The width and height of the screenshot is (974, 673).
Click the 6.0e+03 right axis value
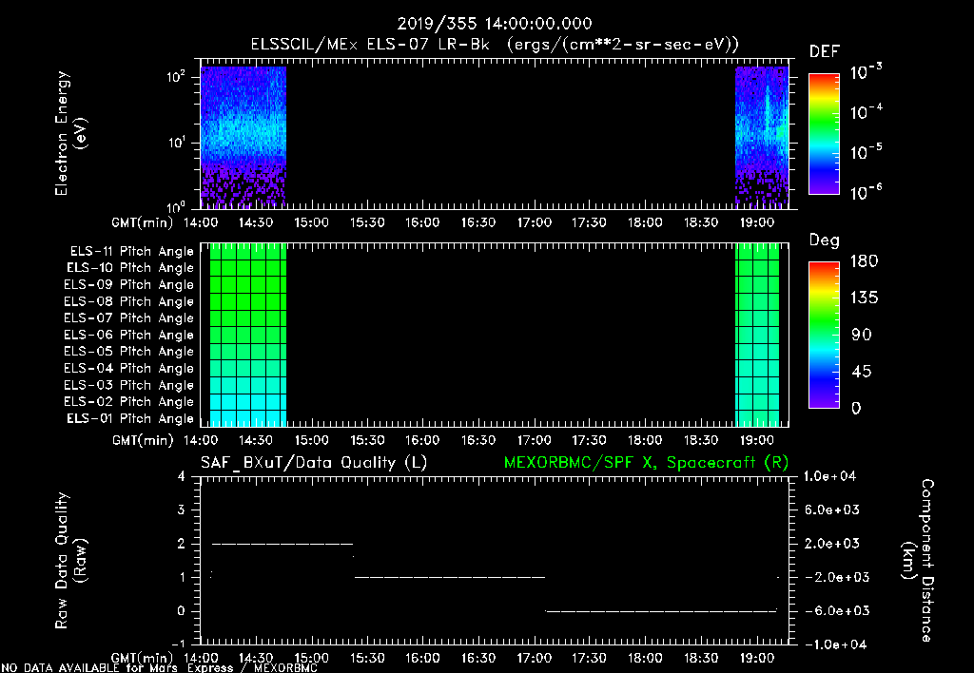[832, 510]
